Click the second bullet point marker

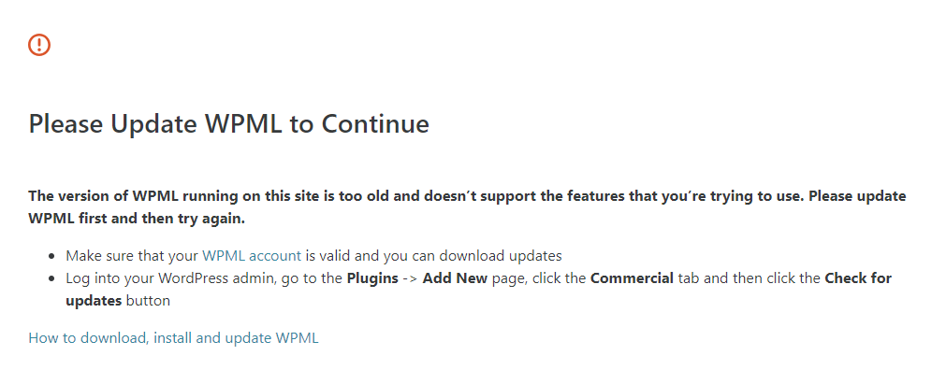click(52, 278)
